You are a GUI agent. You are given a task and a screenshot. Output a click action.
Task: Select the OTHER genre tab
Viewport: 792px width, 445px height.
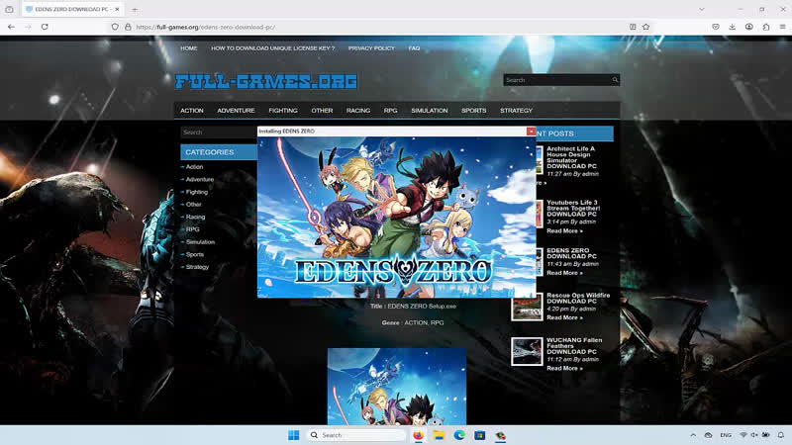[x=322, y=111]
